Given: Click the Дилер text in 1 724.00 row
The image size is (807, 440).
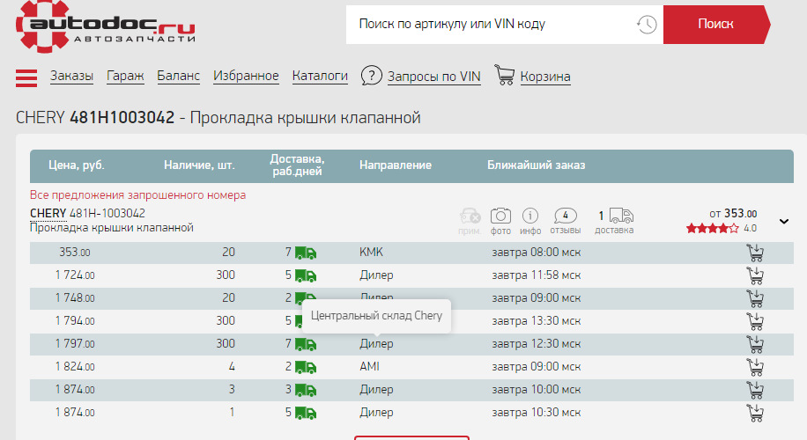Looking at the screenshot, I should click(376, 275).
